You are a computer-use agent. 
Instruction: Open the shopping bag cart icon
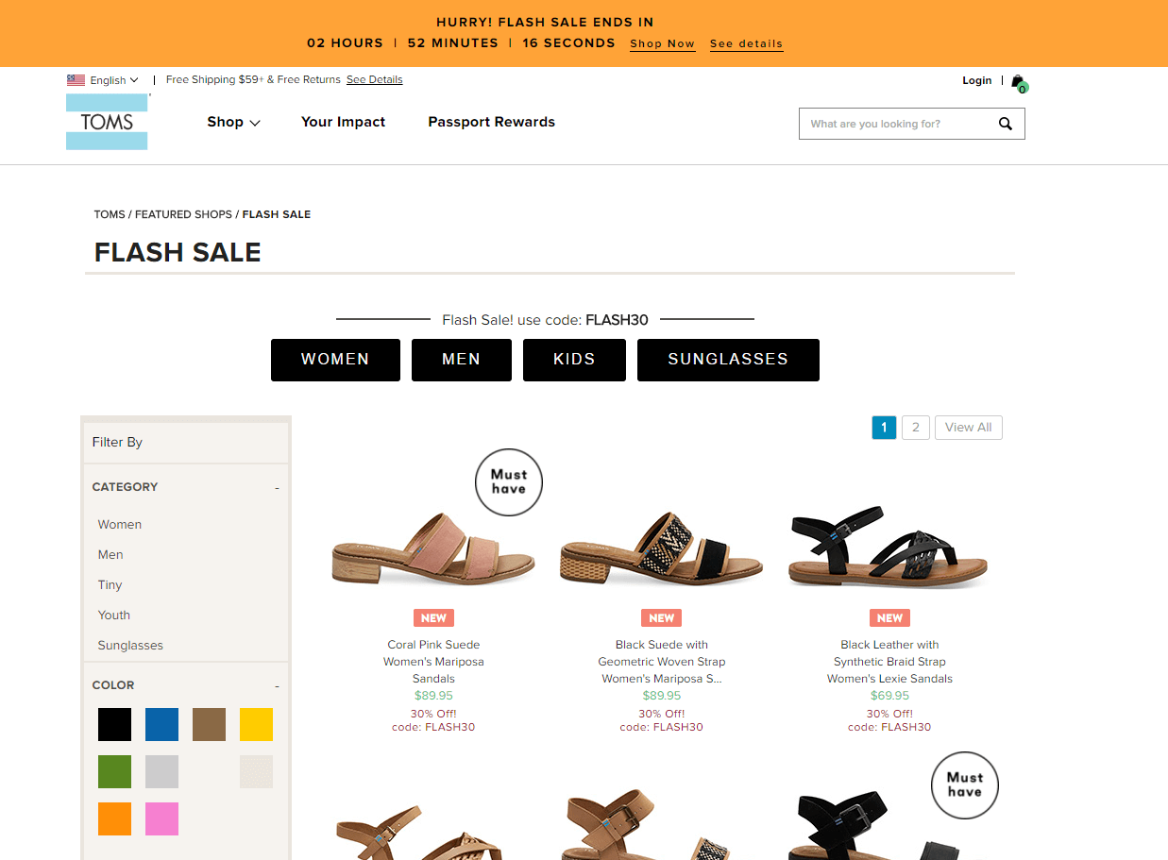[x=1018, y=82]
